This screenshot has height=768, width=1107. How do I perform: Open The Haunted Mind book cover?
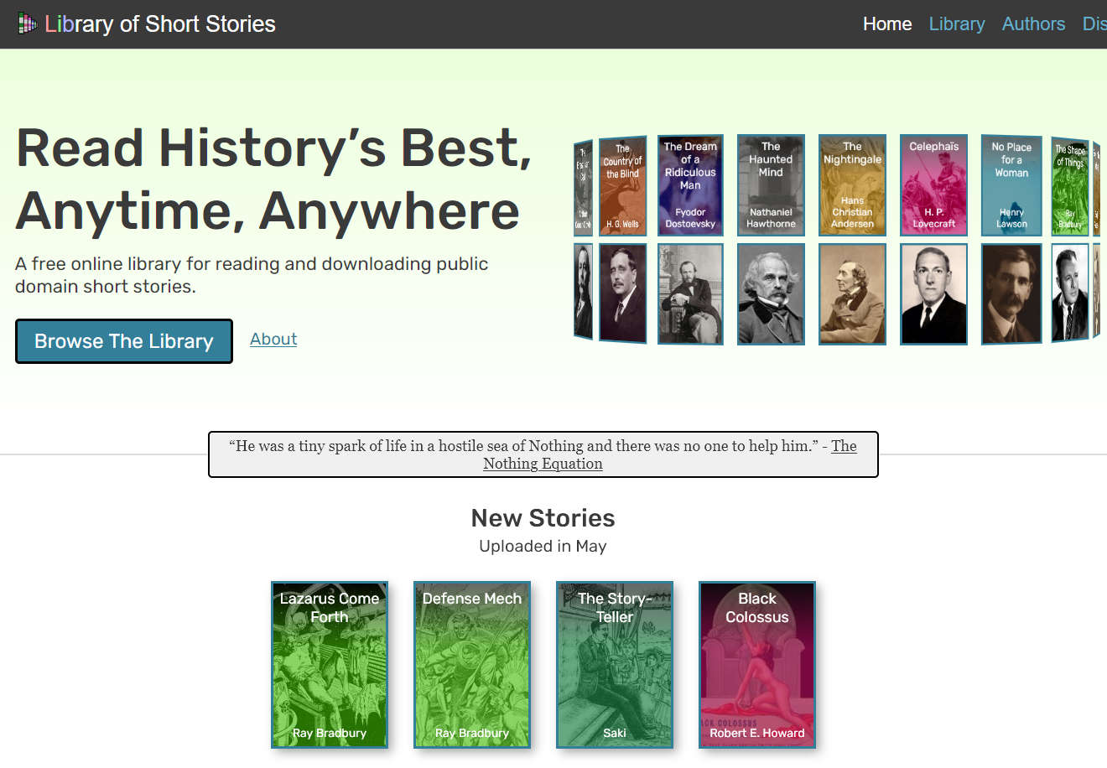(771, 185)
